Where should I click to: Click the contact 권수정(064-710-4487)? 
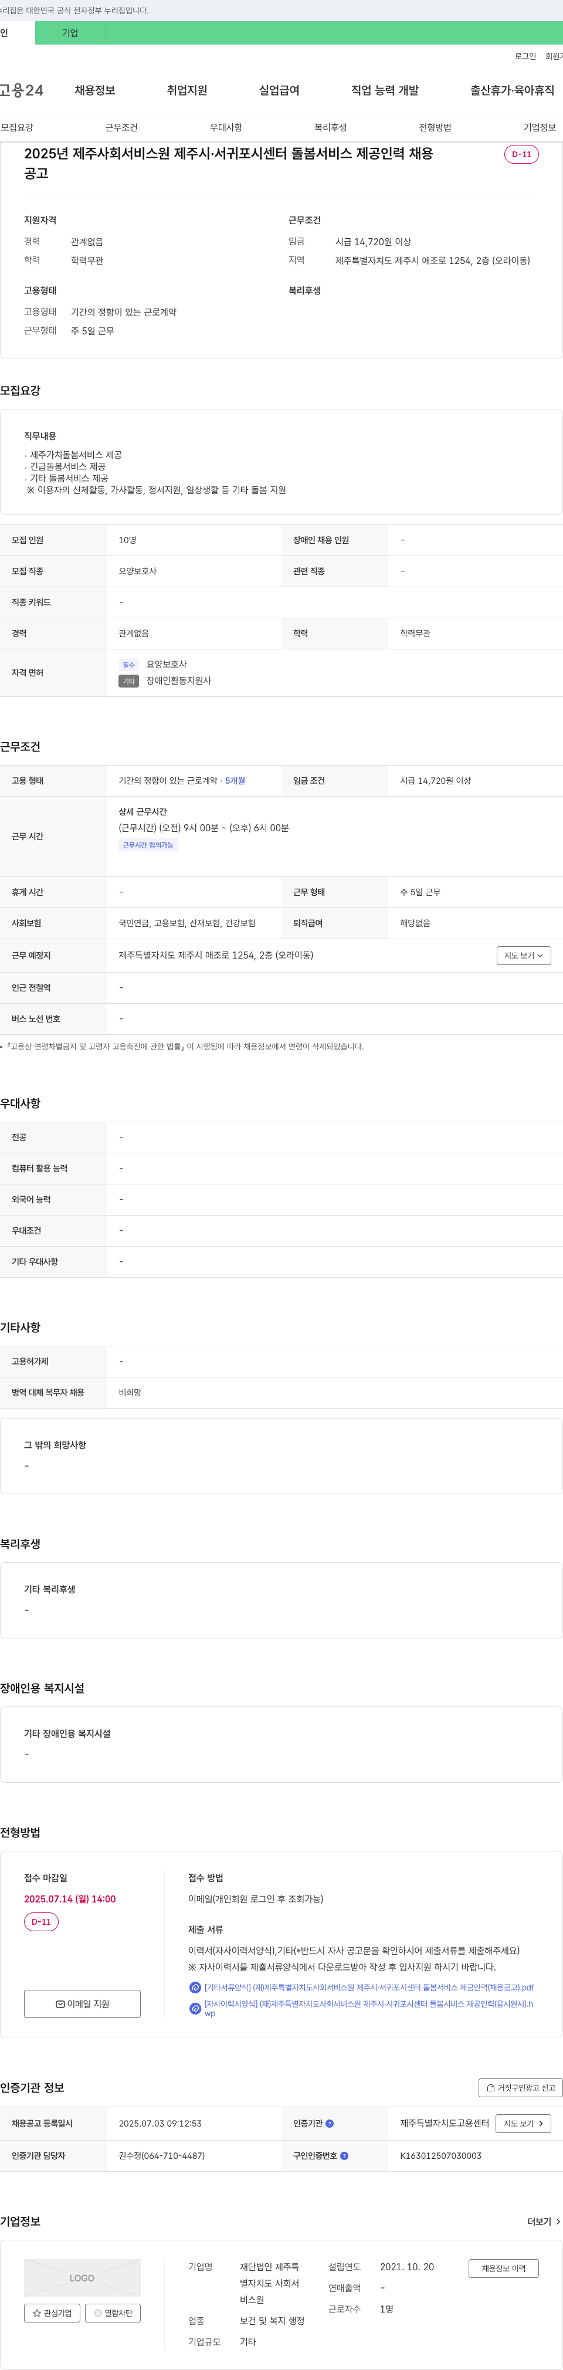point(162,2156)
